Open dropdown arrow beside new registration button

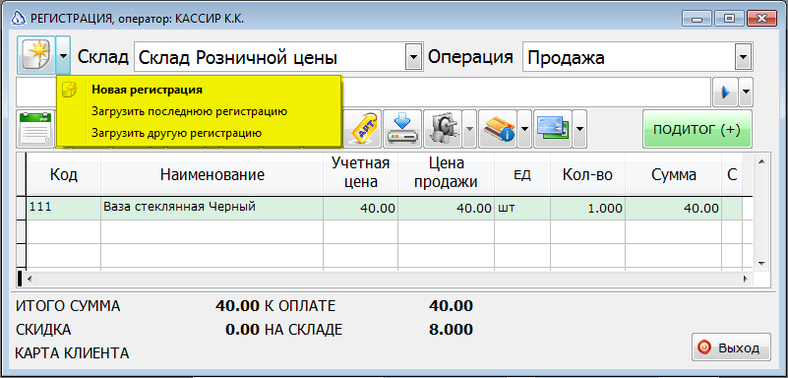tap(63, 55)
